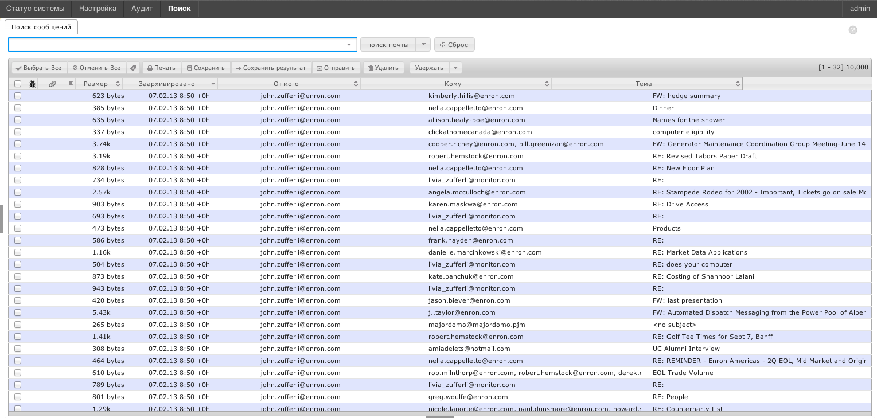Click the Удержать hold button
Viewport: 877px width, 418px height.
coord(429,68)
